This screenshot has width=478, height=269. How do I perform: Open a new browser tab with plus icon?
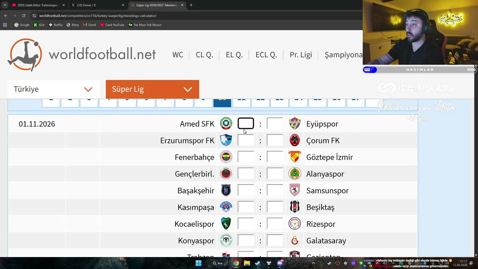coord(191,5)
